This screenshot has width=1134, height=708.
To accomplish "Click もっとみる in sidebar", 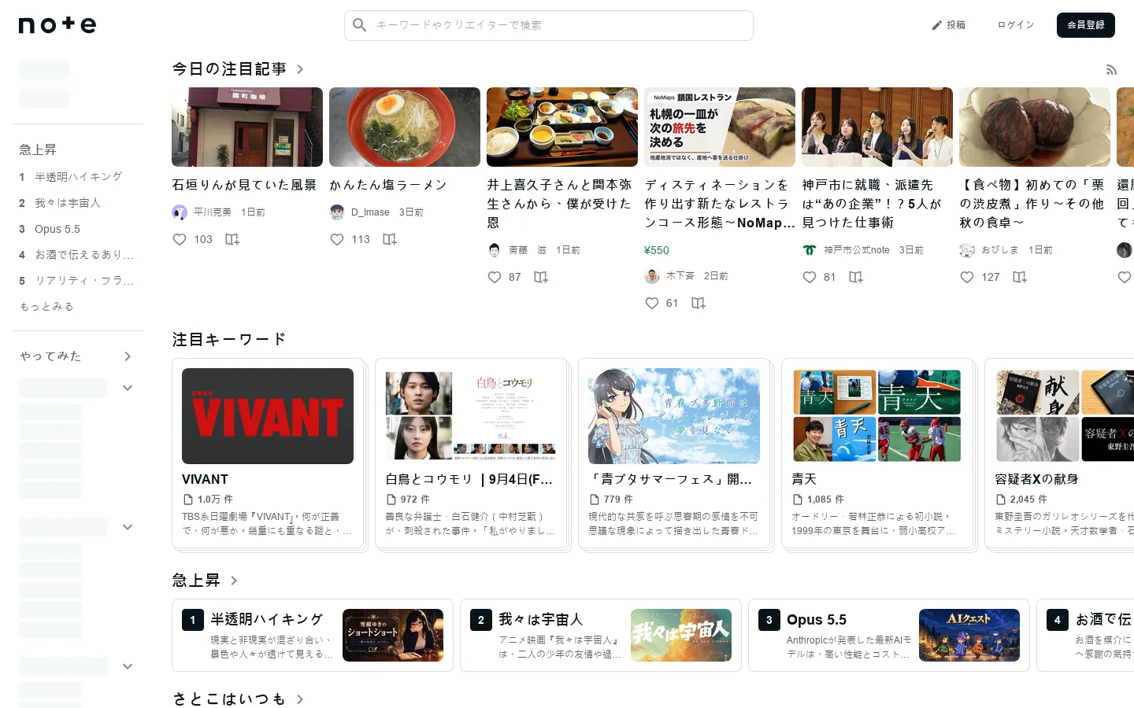I will pyautogui.click(x=47, y=307).
